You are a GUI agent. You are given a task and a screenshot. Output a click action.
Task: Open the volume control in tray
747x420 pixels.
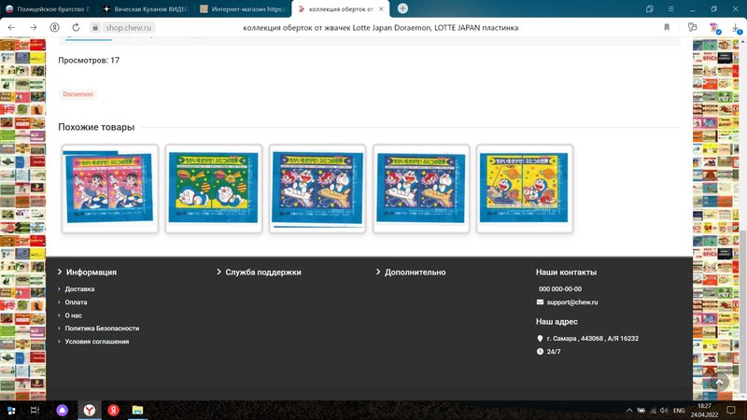[x=664, y=411]
